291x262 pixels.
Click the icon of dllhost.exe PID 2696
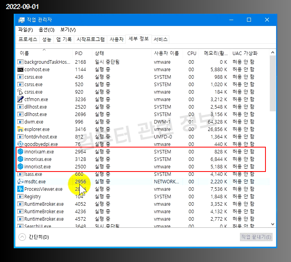[x=20, y=114]
